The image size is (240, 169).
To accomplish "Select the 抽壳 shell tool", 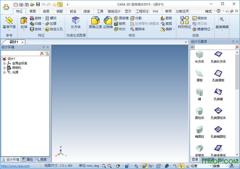I will coord(120,23).
